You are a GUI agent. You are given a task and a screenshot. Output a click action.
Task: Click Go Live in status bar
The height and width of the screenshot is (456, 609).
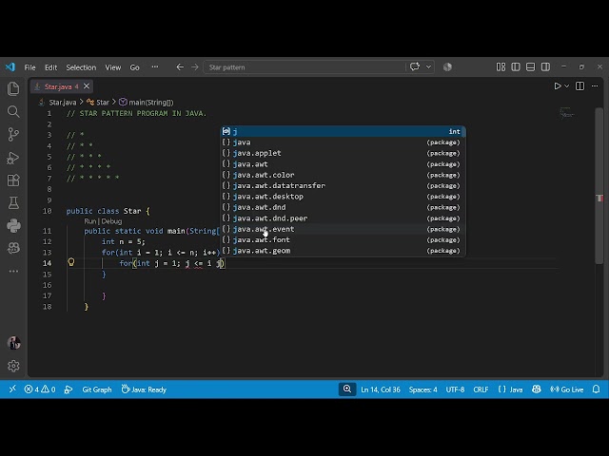pos(567,389)
